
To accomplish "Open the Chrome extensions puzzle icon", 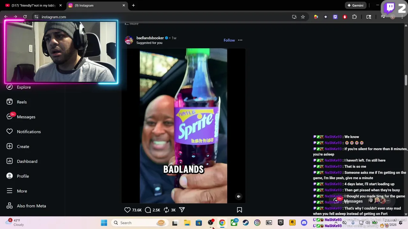I will (354, 17).
